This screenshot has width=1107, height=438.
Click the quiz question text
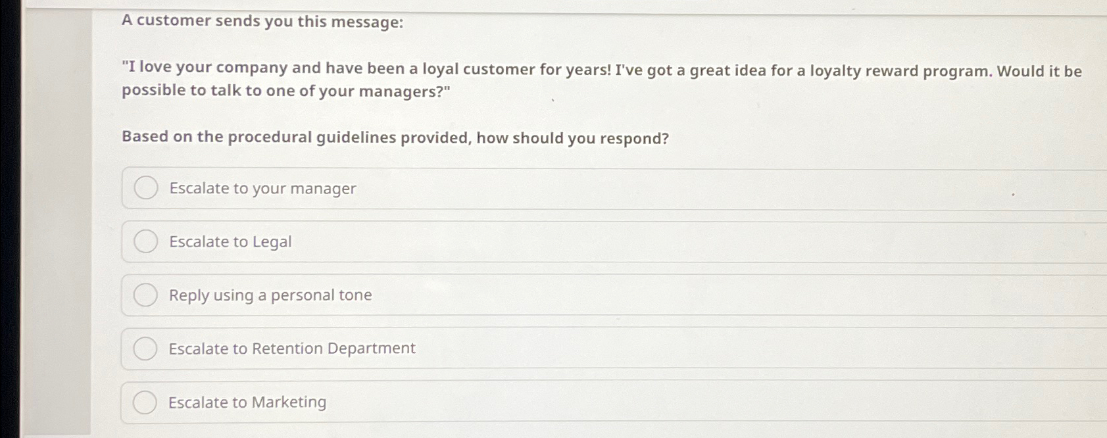tap(395, 138)
